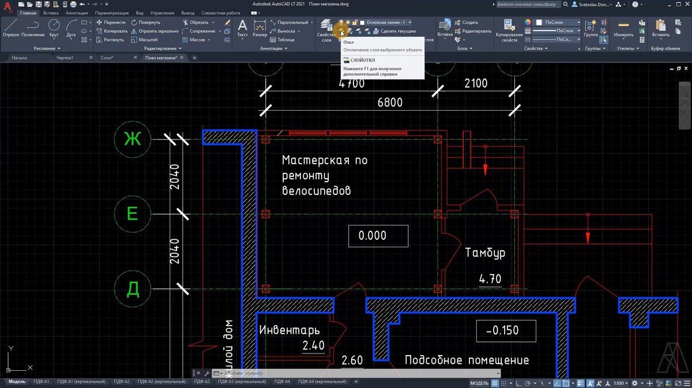Switch to ПДФ А3 layout tab
Screen dimensions: 692x388
pyautogui.click(x=202, y=382)
